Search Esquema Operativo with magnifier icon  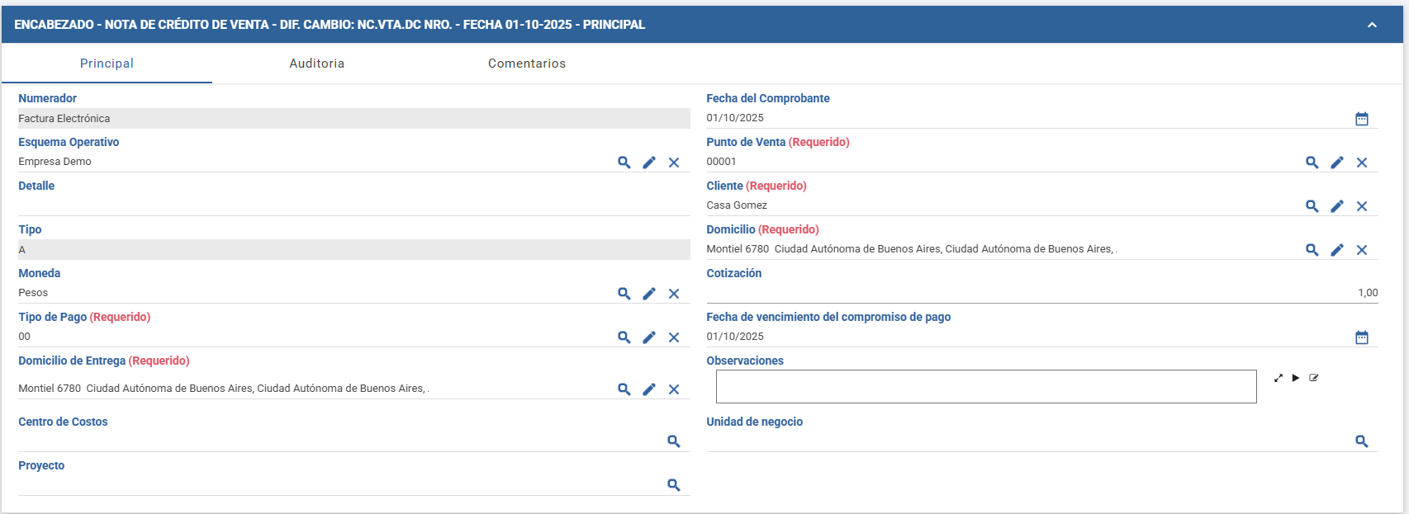(624, 163)
